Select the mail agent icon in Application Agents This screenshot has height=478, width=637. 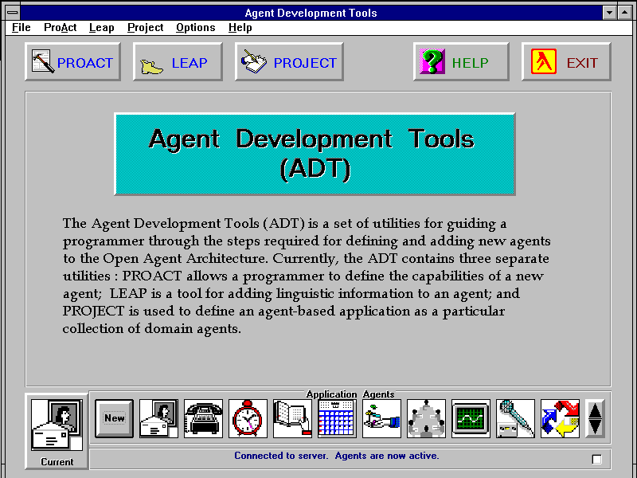pyautogui.click(x=158, y=418)
